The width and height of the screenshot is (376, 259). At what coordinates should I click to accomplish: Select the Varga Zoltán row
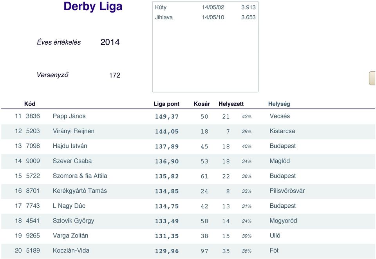(188, 236)
